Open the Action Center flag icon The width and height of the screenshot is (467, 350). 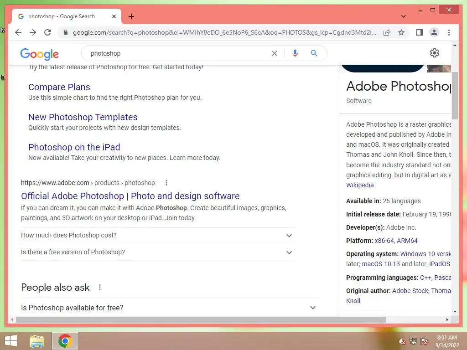point(424,341)
